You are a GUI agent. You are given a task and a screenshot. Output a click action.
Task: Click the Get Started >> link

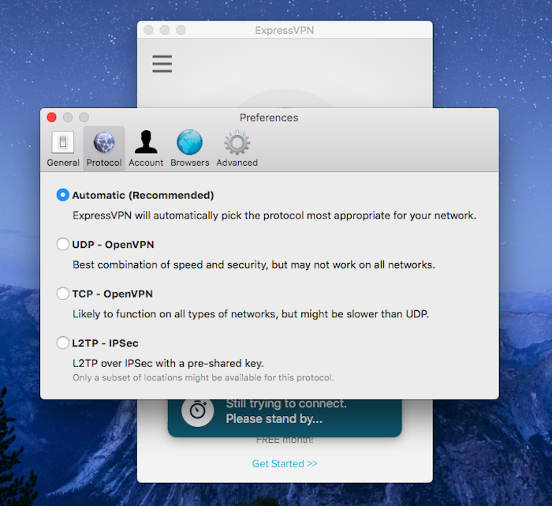(x=285, y=463)
